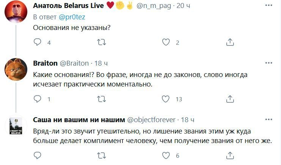
Task: Like Анатоль Belarus Live's tweet
Action: [166, 42]
